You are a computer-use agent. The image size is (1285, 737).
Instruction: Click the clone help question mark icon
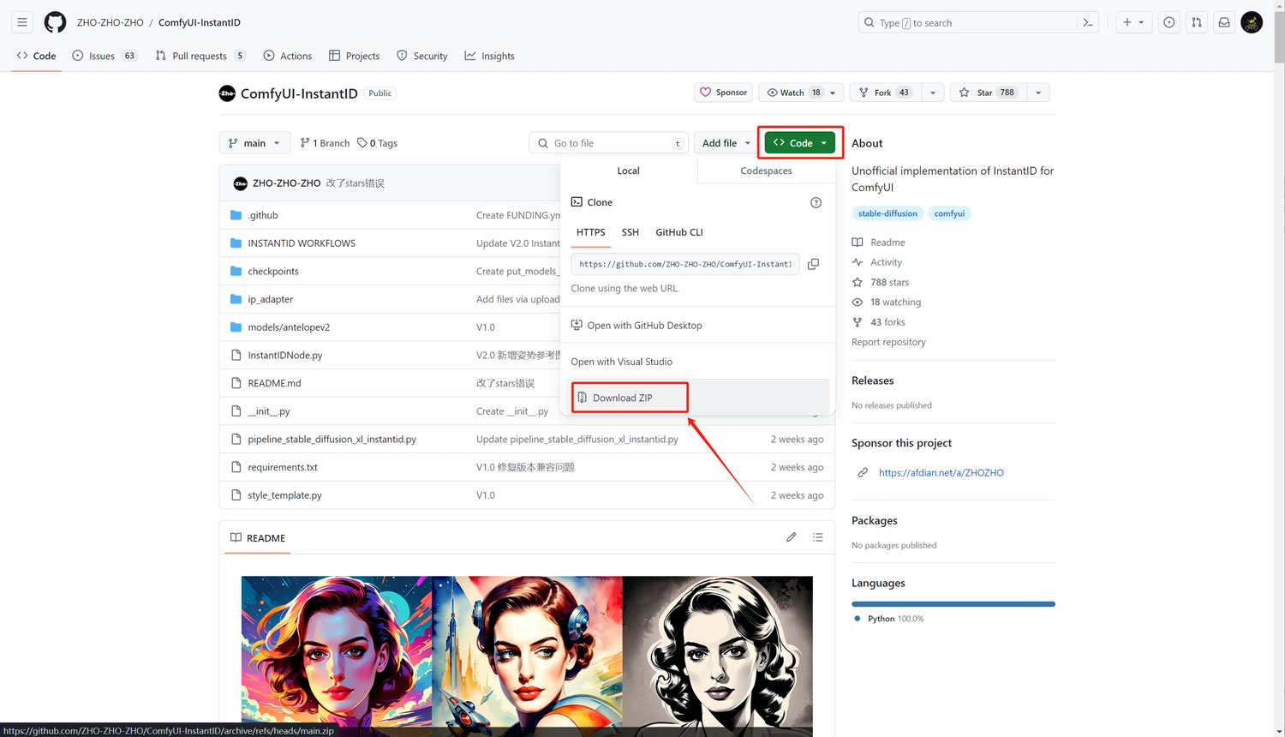[x=816, y=202]
